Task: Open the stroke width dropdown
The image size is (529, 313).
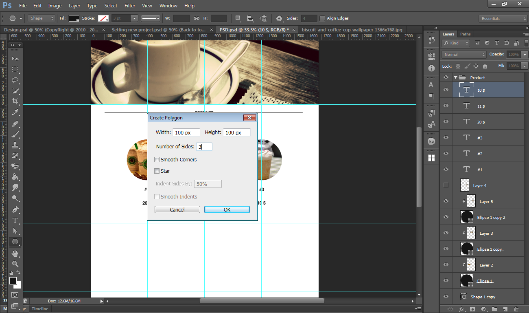Action: (x=134, y=18)
